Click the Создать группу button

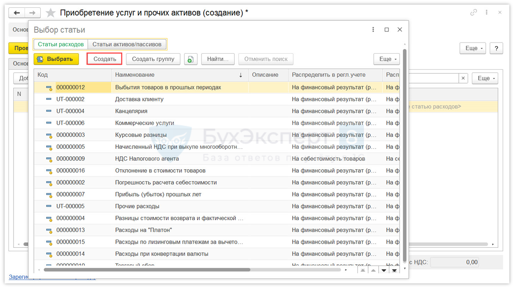click(153, 59)
